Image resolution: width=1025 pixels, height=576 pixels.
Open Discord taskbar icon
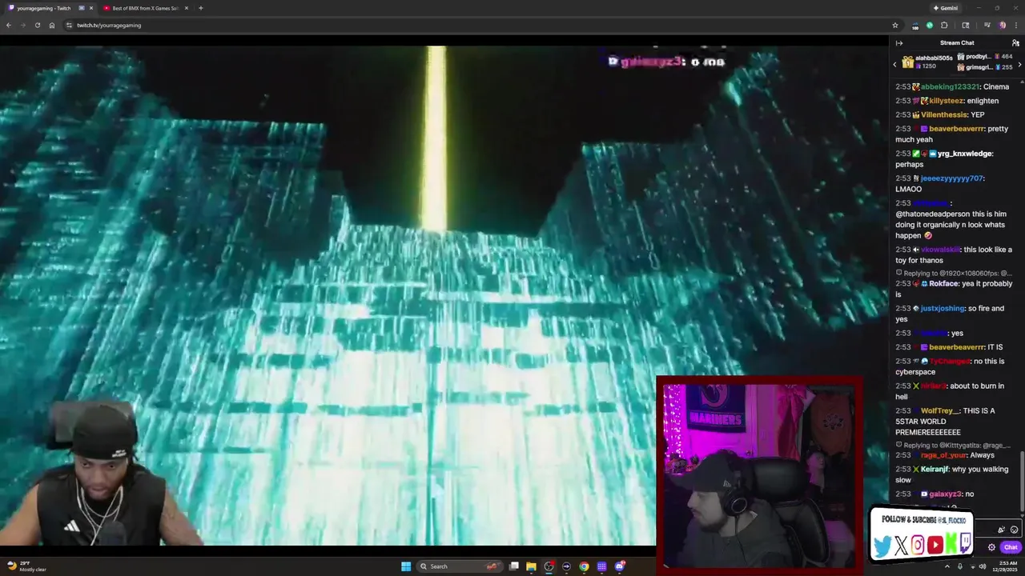620,566
